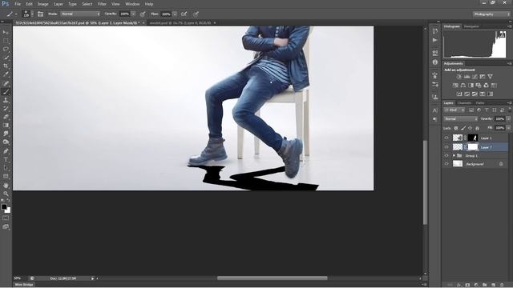This screenshot has width=513, height=288.
Task: Select the Gradient tool
Action: (x=6, y=126)
